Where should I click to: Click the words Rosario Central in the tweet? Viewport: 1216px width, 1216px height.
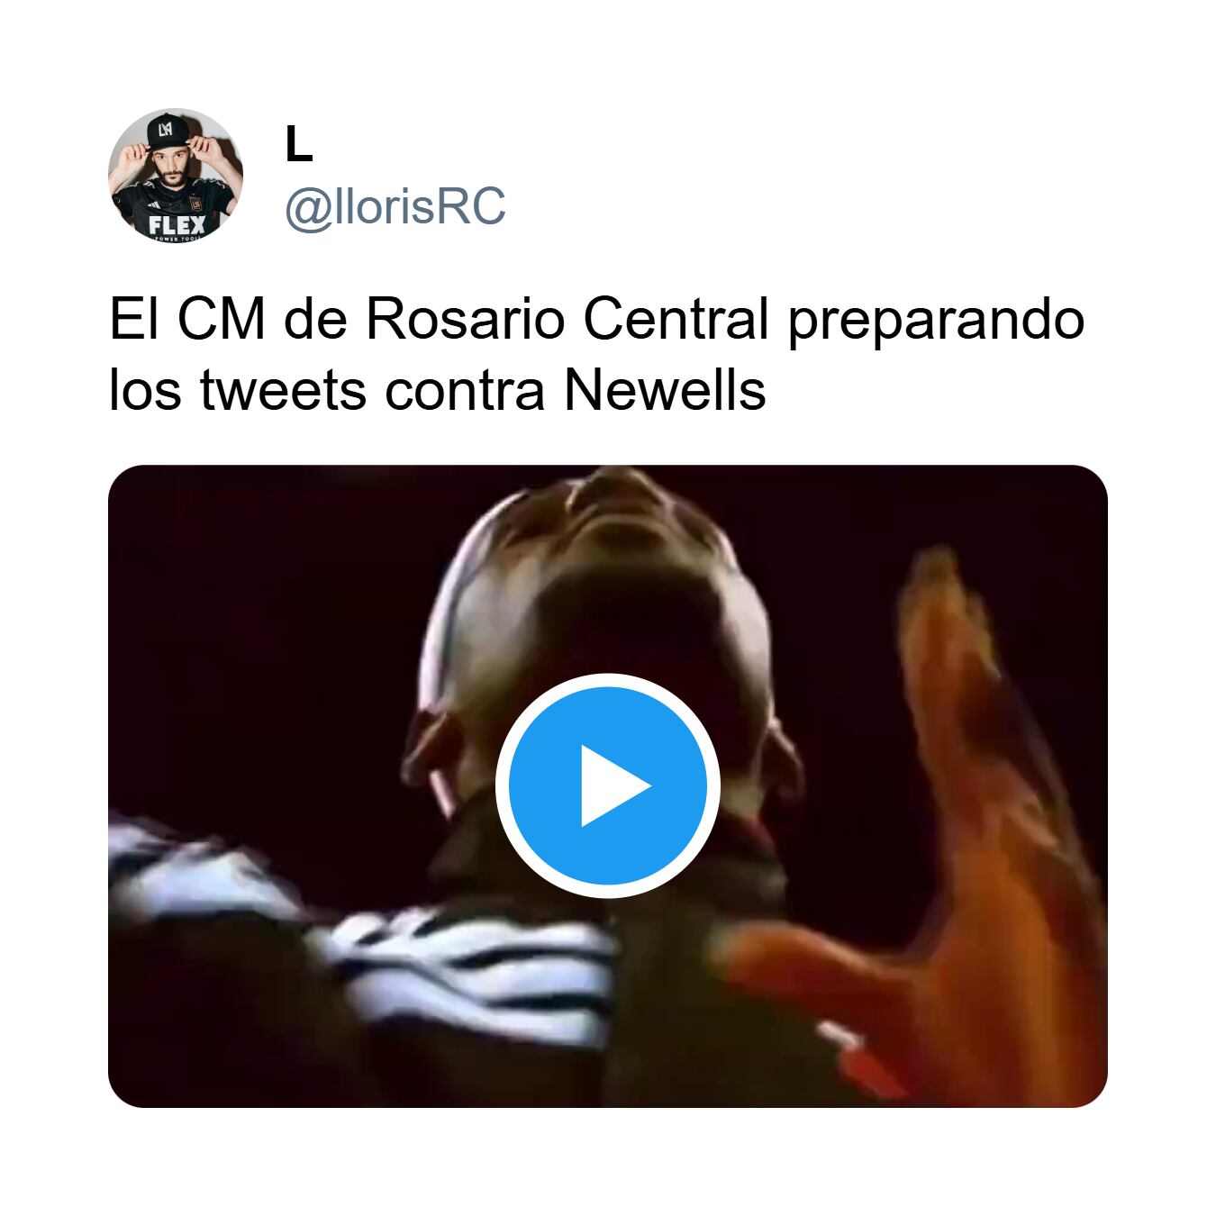point(567,319)
